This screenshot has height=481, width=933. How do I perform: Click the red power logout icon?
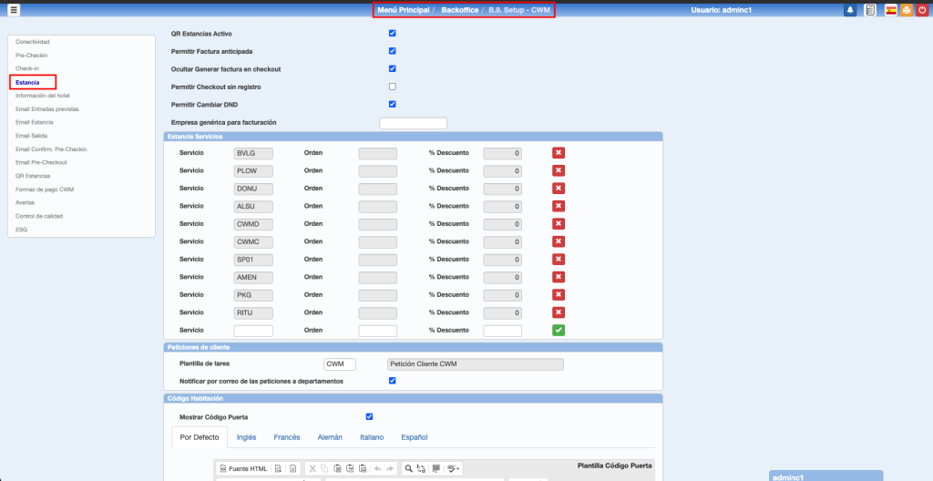click(x=922, y=10)
